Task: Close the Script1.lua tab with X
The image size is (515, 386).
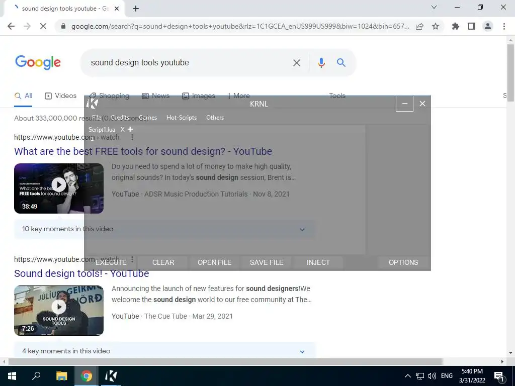Action: [123, 130]
